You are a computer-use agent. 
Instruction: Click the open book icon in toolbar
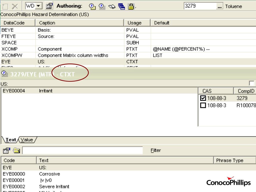112,7
